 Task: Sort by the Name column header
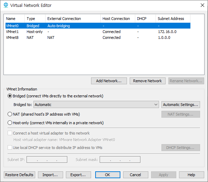click(14, 19)
